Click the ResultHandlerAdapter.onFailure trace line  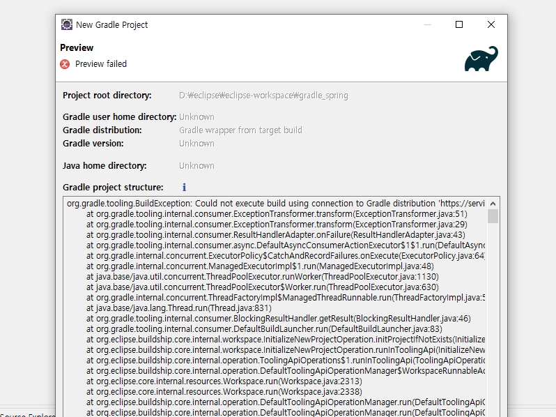275,235
